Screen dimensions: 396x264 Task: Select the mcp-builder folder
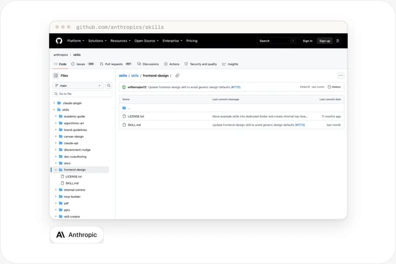72,196
